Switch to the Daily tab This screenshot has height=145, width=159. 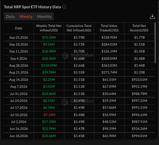point(10,17)
